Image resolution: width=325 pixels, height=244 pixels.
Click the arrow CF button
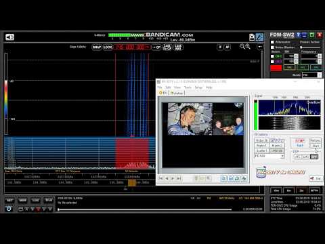tap(156, 47)
